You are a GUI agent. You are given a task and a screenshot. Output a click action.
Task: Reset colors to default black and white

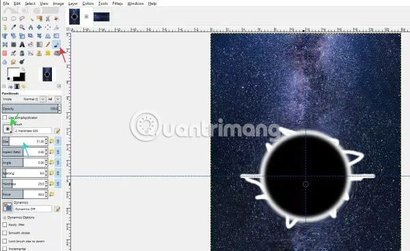click(9, 79)
